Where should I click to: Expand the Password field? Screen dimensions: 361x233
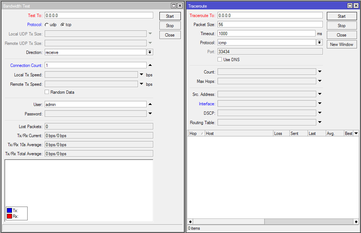coord(150,114)
